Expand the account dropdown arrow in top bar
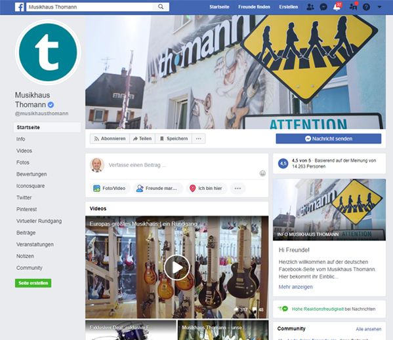 [x=379, y=7]
